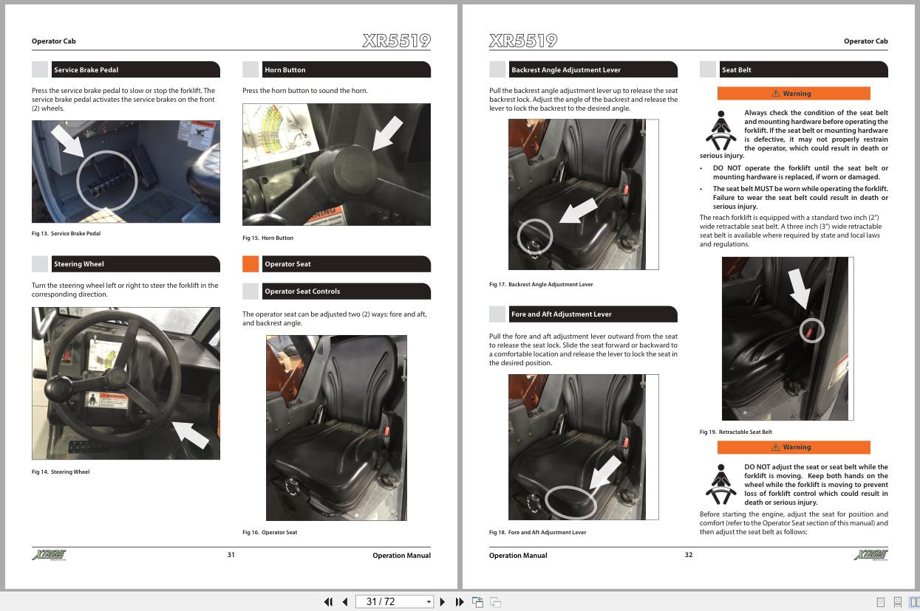Click Fig 16. Operator Seat caption
920x611 pixels.
click(x=270, y=533)
